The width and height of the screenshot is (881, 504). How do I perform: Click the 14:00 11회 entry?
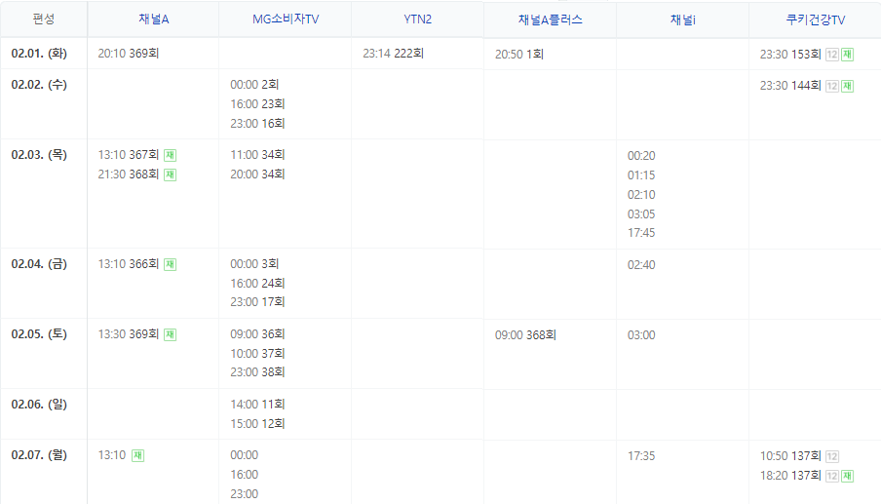click(x=257, y=404)
